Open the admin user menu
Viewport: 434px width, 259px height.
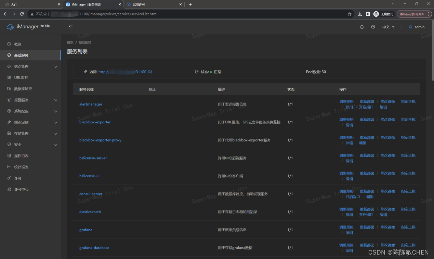click(x=417, y=27)
